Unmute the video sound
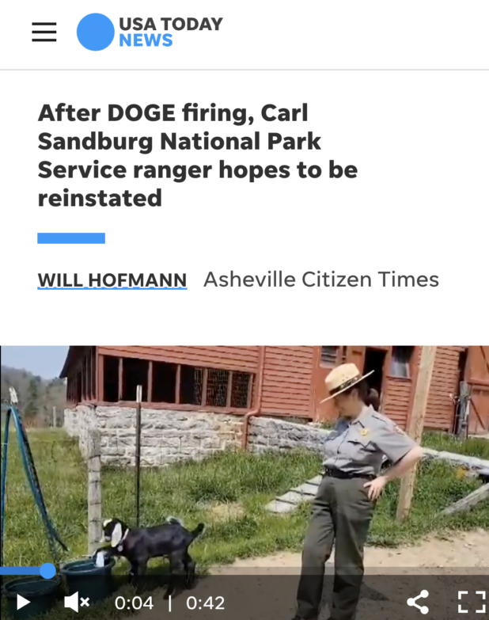Screen dimensions: 489x620 tap(77, 603)
